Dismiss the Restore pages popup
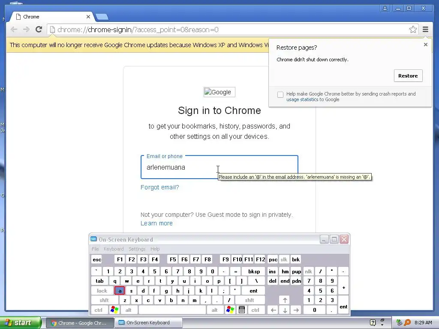 tap(426, 45)
